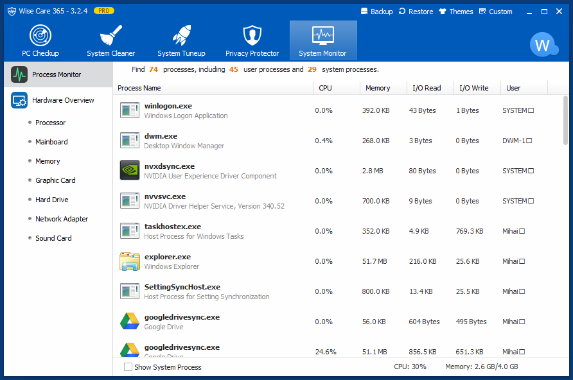Click the taskhostex.exe process icon
Viewport: 573px width, 380px height.
(x=130, y=231)
